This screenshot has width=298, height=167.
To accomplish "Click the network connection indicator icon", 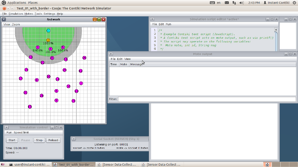I will coord(234,3).
